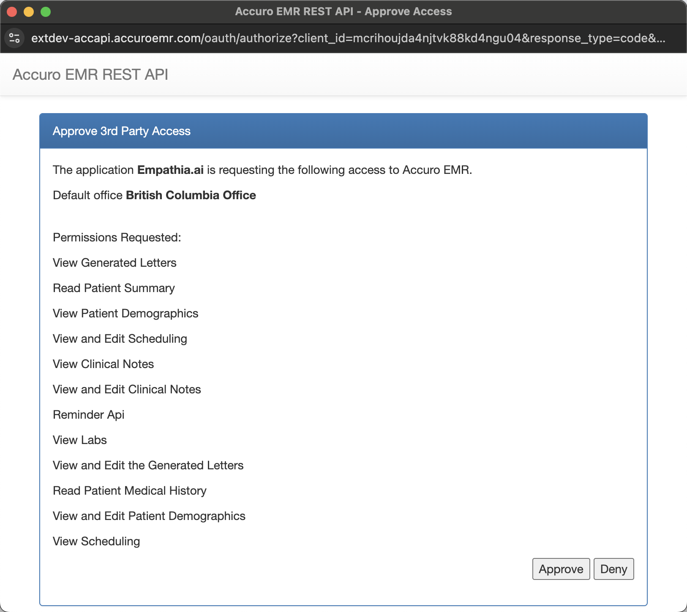Open the site settings icon in address bar
This screenshot has width=687, height=612.
(x=15, y=38)
